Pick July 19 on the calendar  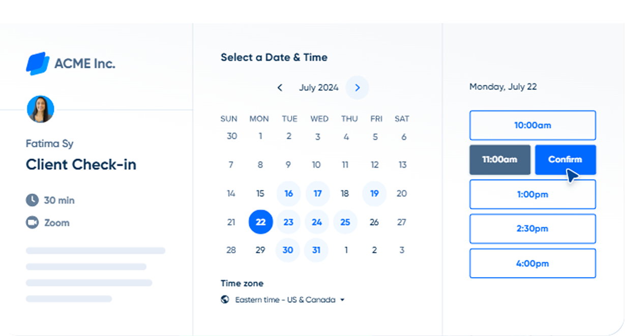coord(374,194)
